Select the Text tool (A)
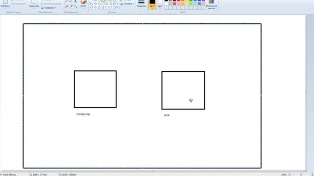The height and width of the screenshot is (176, 314). [x=75, y=1]
